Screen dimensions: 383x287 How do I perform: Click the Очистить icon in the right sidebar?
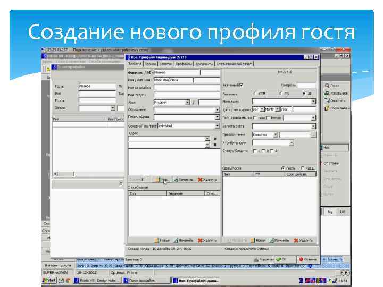click(x=327, y=100)
